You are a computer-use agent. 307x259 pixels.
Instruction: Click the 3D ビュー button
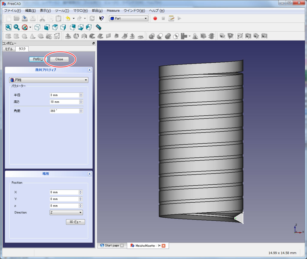[76, 222]
